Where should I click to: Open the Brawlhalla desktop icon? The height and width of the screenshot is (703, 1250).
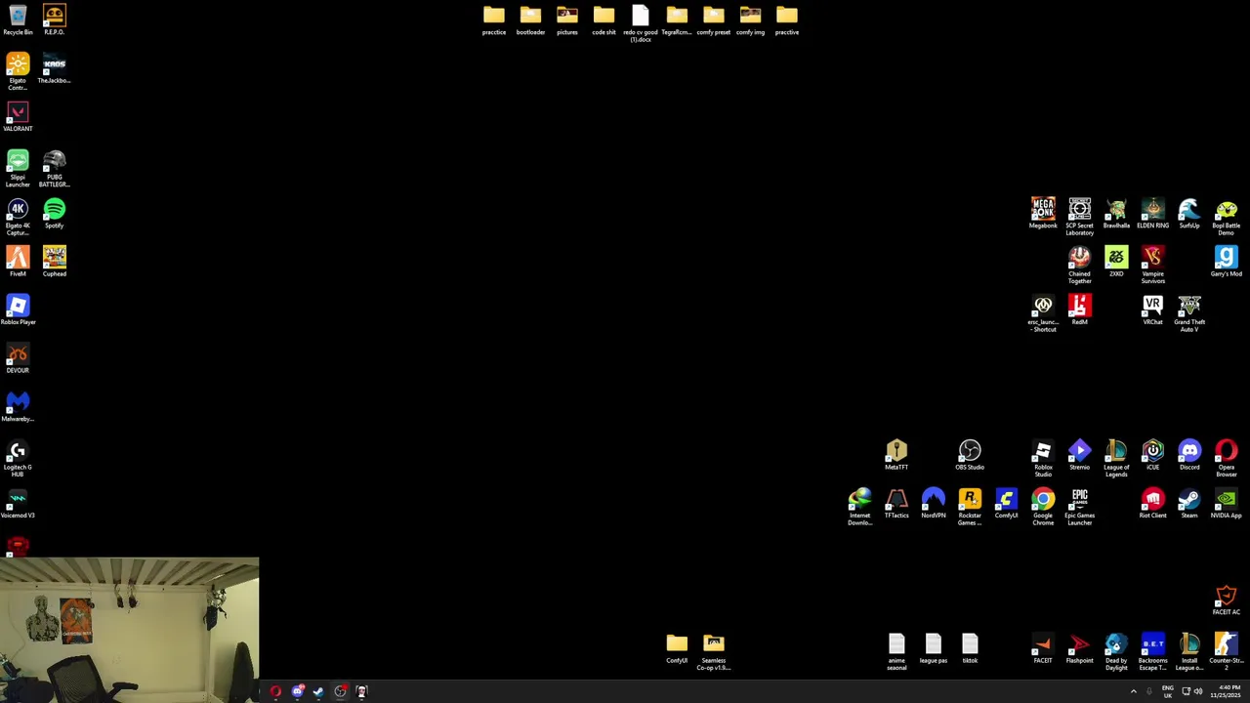click(1116, 213)
